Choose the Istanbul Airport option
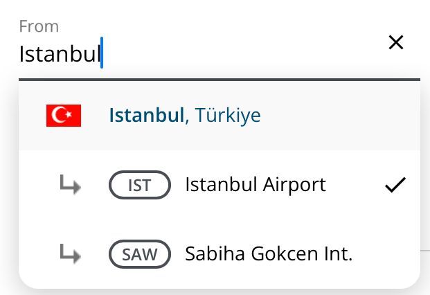 [x=220, y=185]
